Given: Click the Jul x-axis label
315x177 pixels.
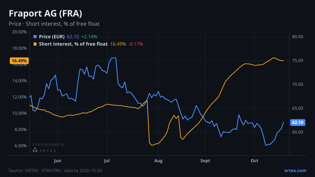Looking at the screenshot, I should click(x=107, y=161).
